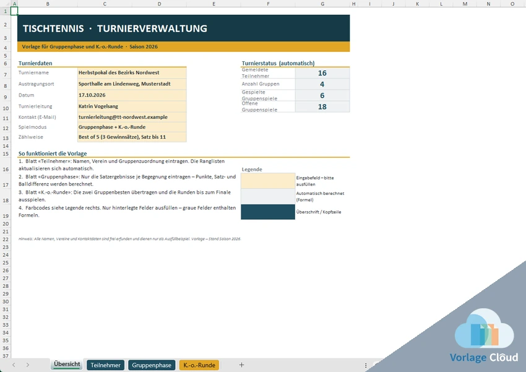Open the K.-o.-Runde sheet tab

coord(199,365)
